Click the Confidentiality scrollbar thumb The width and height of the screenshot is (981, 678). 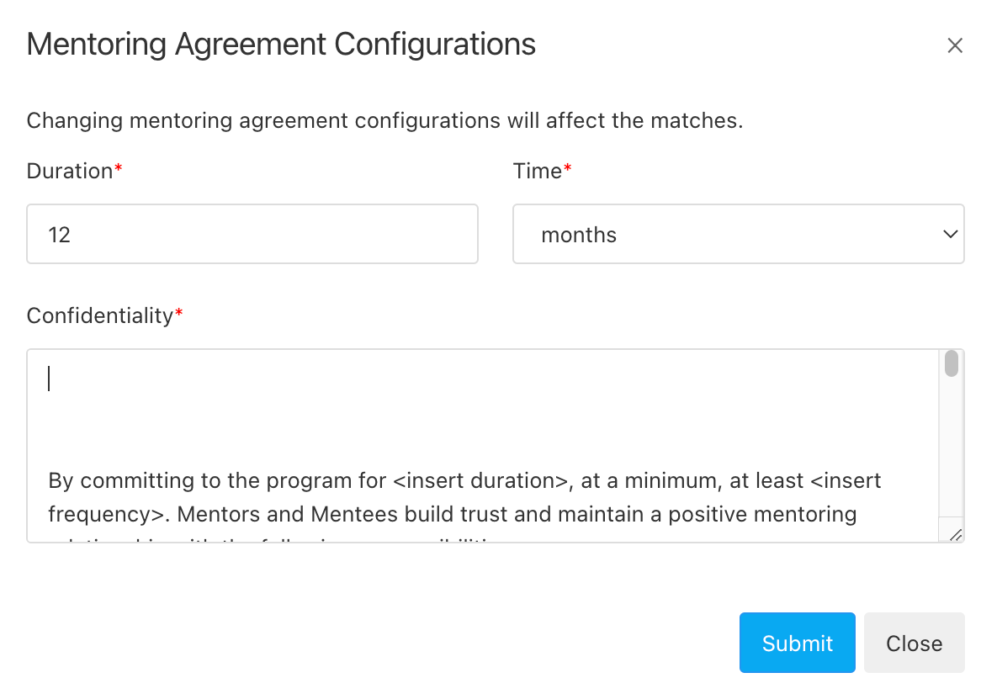[x=951, y=363]
